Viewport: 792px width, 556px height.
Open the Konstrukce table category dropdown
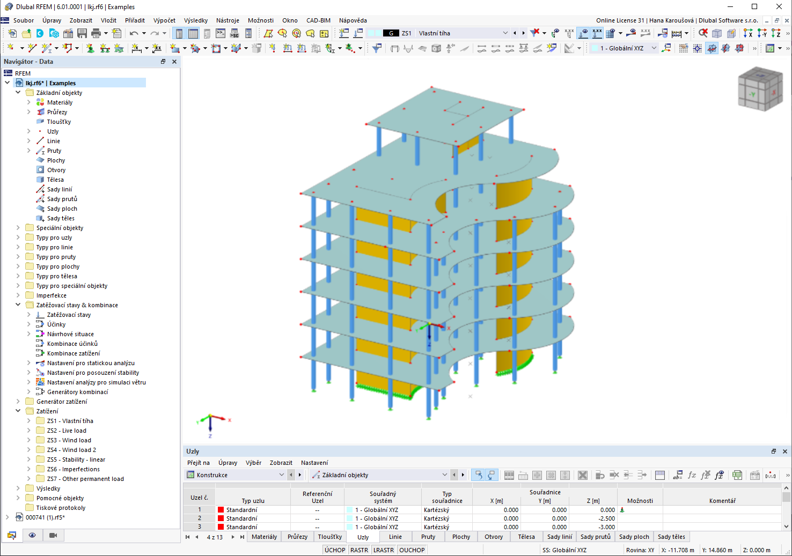(281, 475)
